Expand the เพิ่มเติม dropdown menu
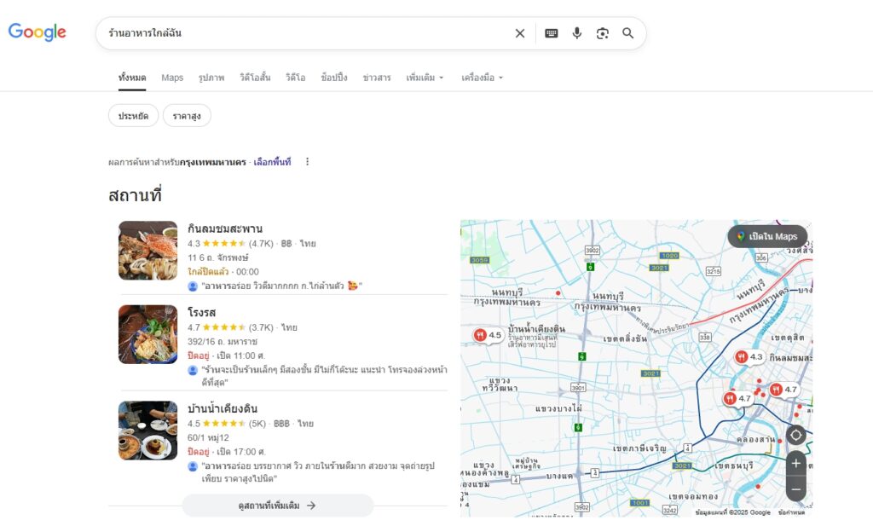This screenshot has height=526, width=873. [422, 78]
